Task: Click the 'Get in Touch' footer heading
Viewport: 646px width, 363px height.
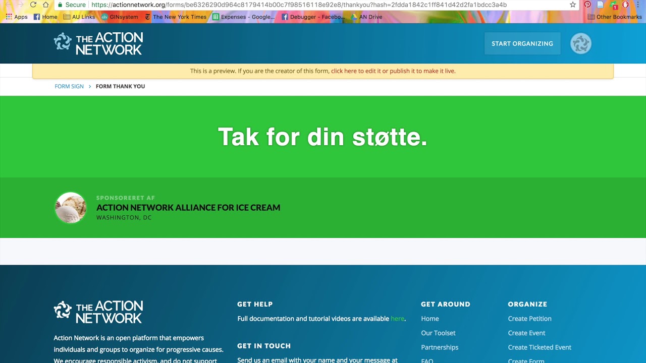Action: tap(264, 346)
